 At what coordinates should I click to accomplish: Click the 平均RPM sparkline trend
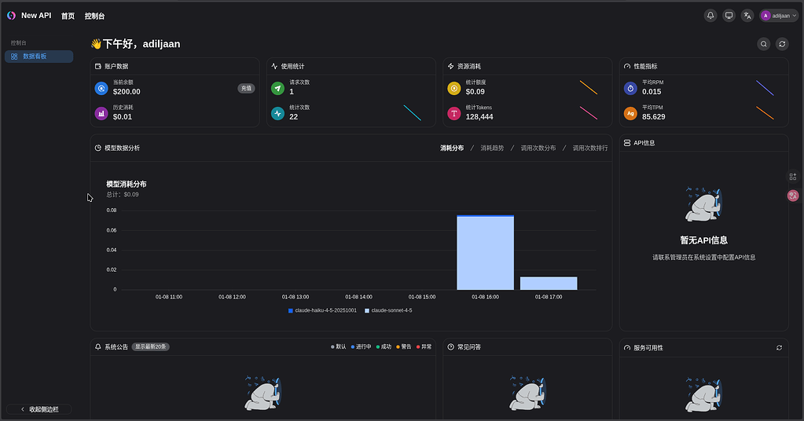click(765, 88)
